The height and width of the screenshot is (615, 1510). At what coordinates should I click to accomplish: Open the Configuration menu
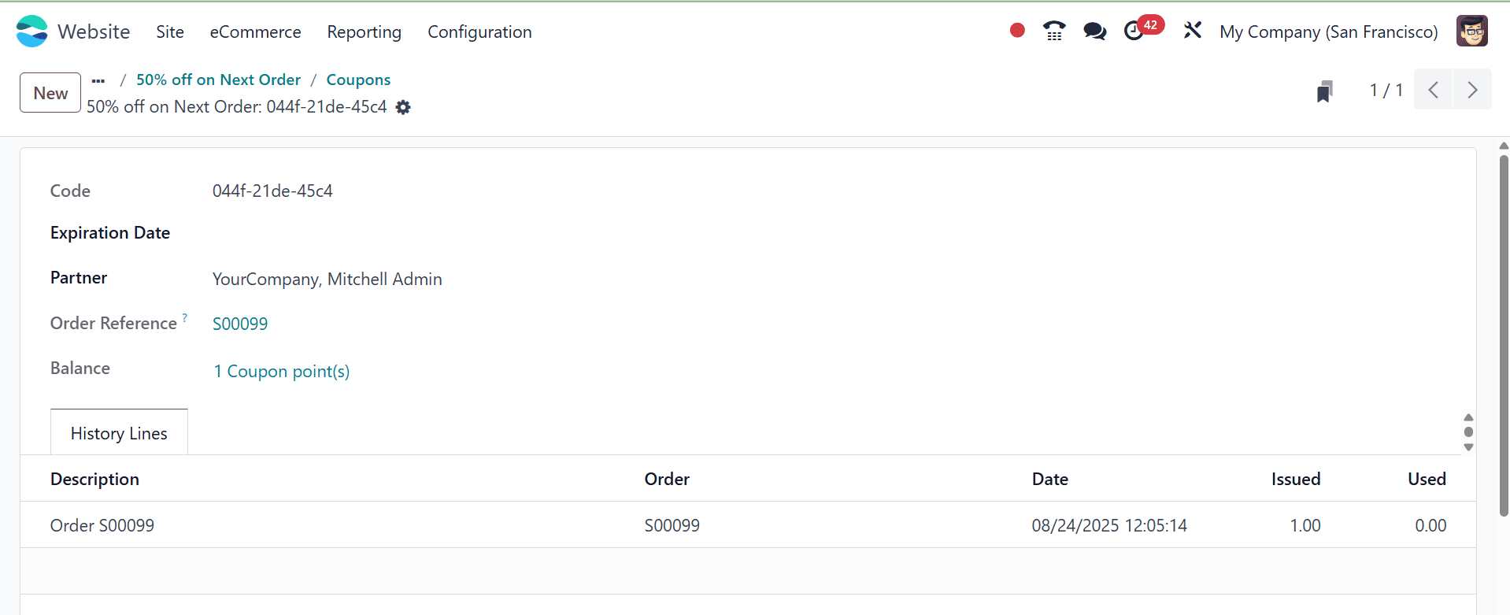tap(479, 32)
